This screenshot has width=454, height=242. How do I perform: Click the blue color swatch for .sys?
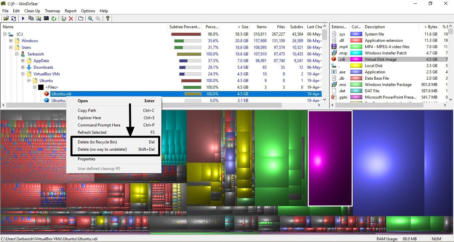(356, 34)
